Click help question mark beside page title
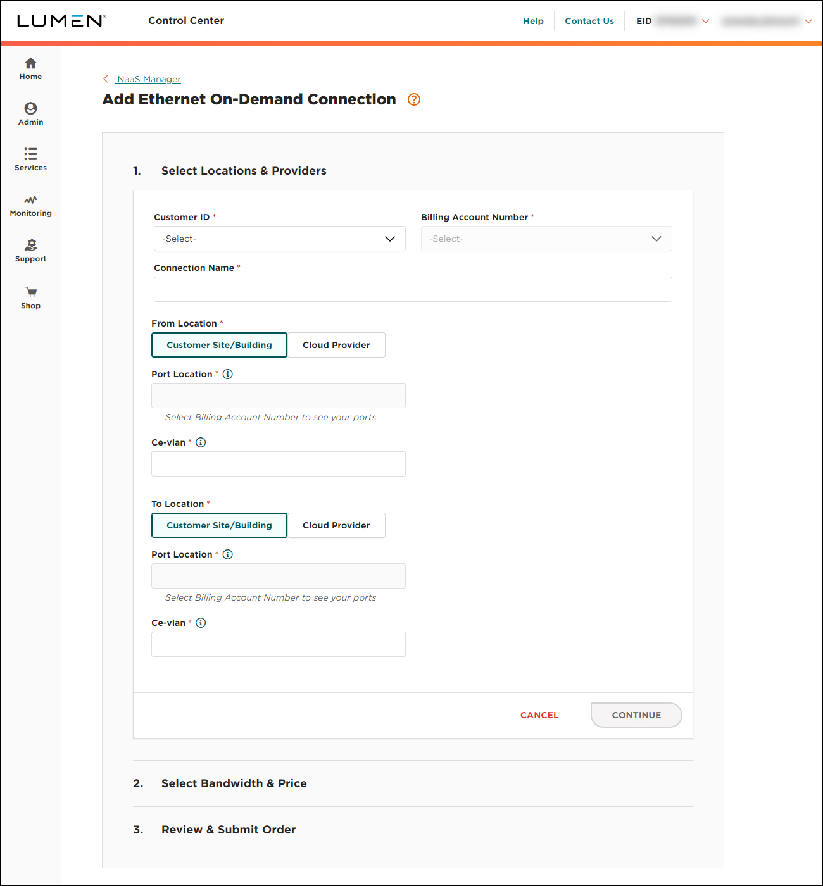 (414, 99)
